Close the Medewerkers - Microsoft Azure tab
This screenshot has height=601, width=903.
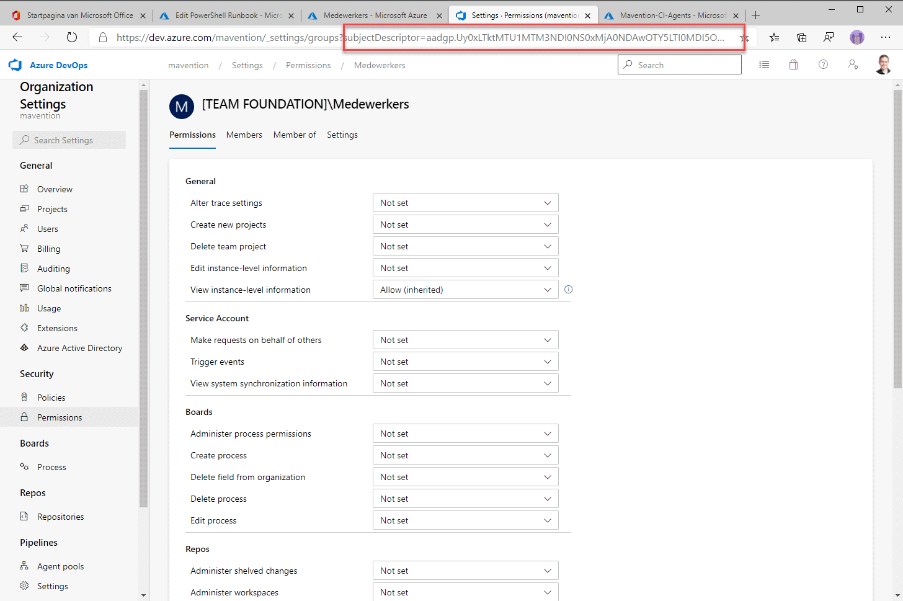[439, 16]
